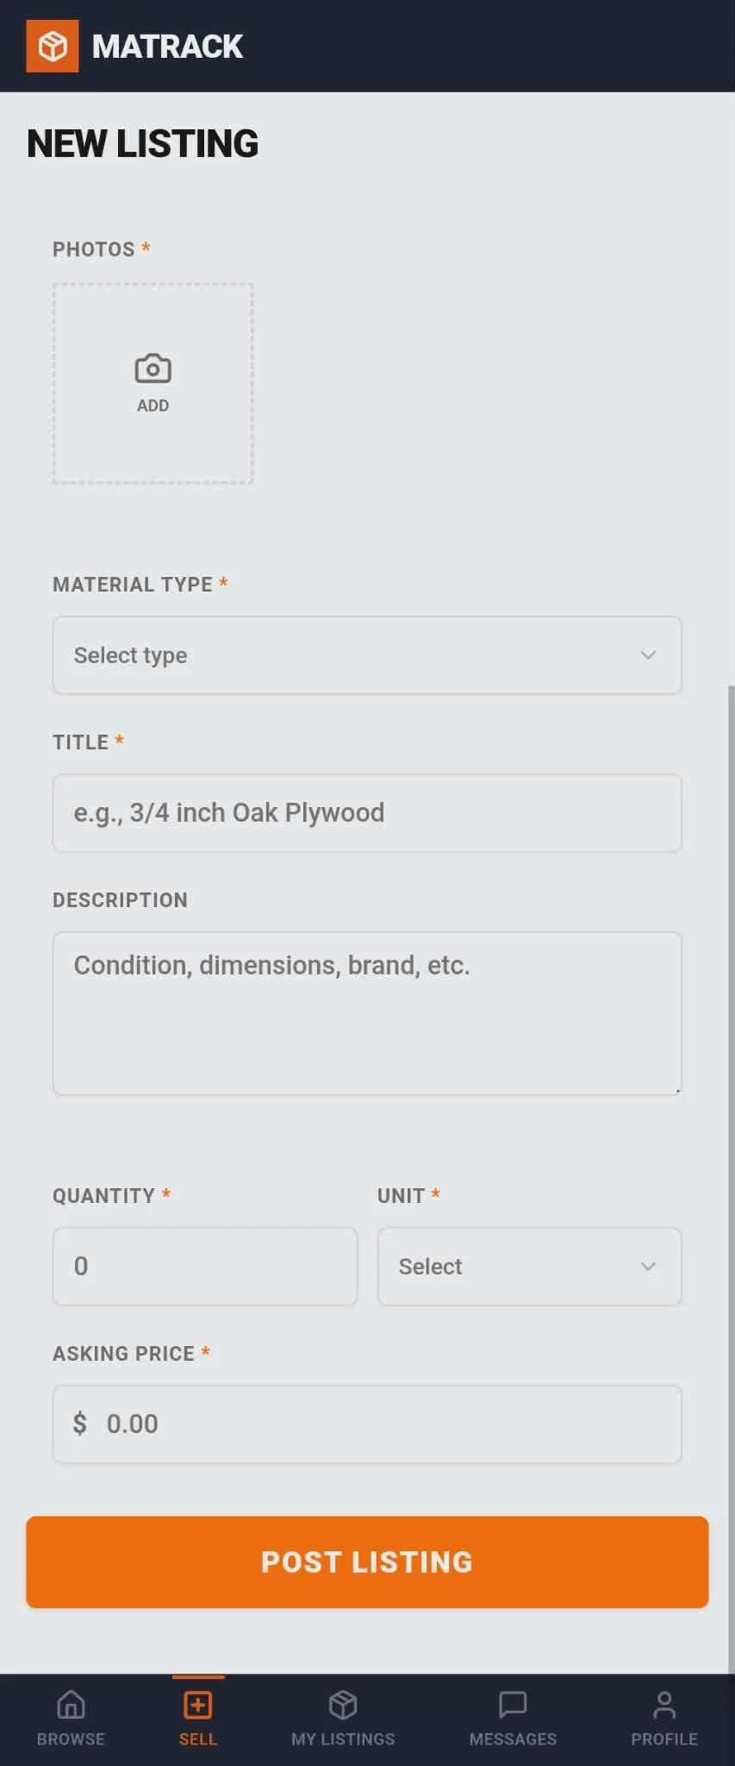Open Browse via the house icon

(x=71, y=1704)
